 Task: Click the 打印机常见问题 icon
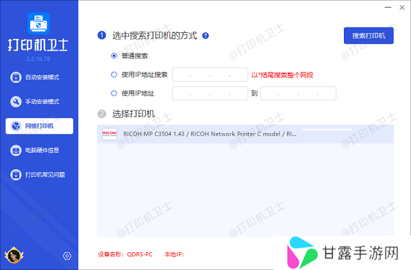click(x=16, y=175)
